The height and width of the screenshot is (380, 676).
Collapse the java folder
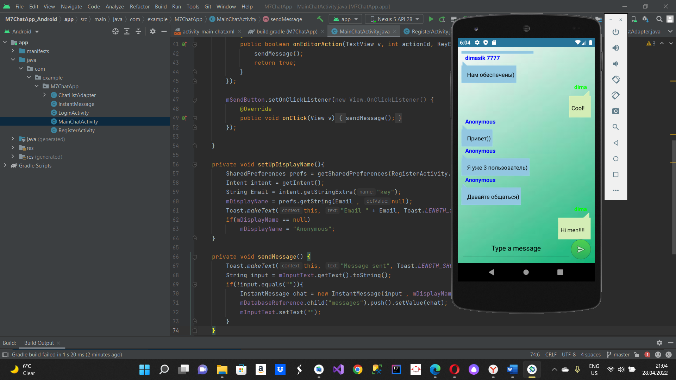pos(13,60)
